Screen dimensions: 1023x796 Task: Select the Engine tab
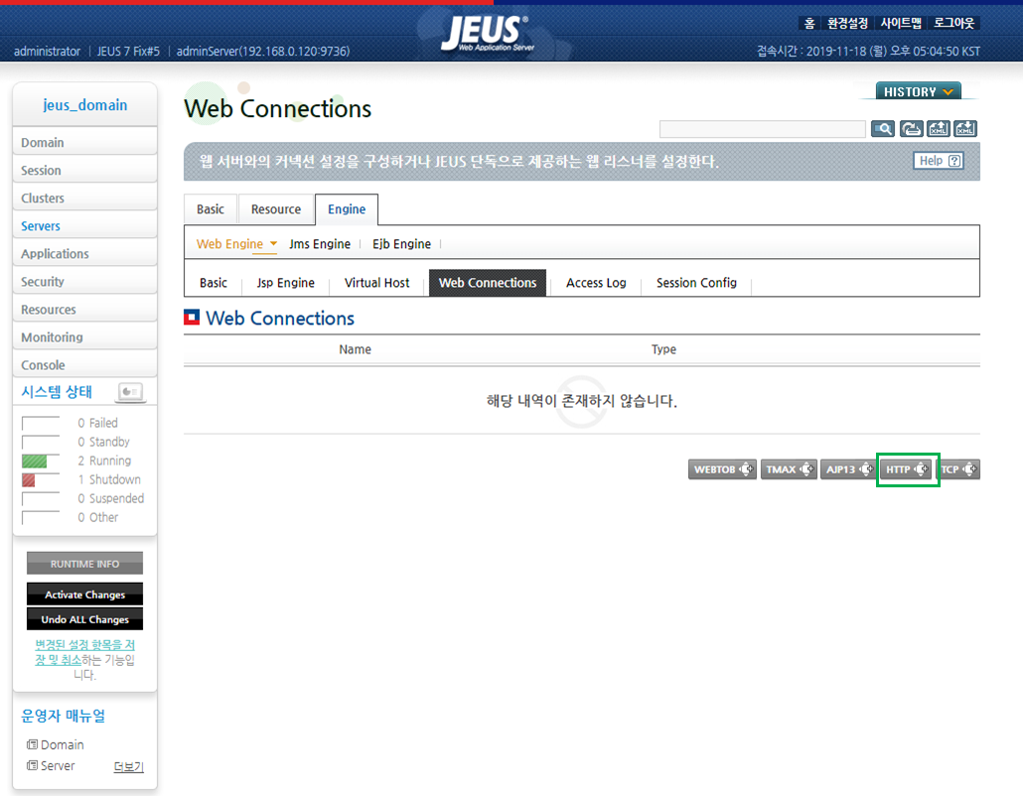[x=347, y=209]
